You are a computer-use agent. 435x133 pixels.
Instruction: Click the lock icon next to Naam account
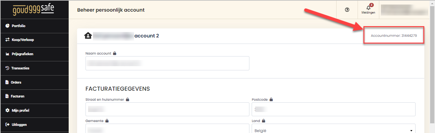click(114, 53)
